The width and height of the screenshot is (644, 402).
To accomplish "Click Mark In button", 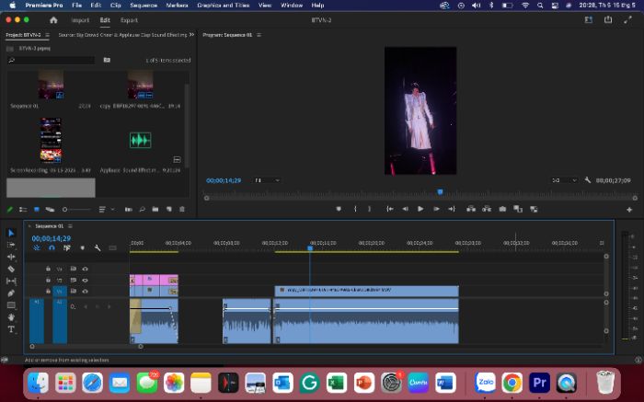I will tap(355, 209).
